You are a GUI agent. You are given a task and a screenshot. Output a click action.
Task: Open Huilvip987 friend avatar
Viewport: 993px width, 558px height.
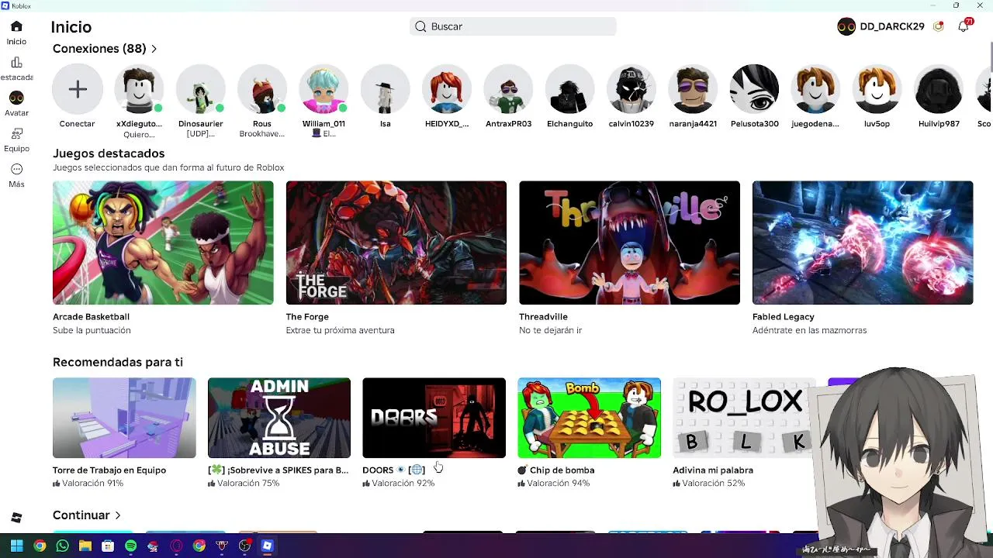pyautogui.click(x=939, y=89)
